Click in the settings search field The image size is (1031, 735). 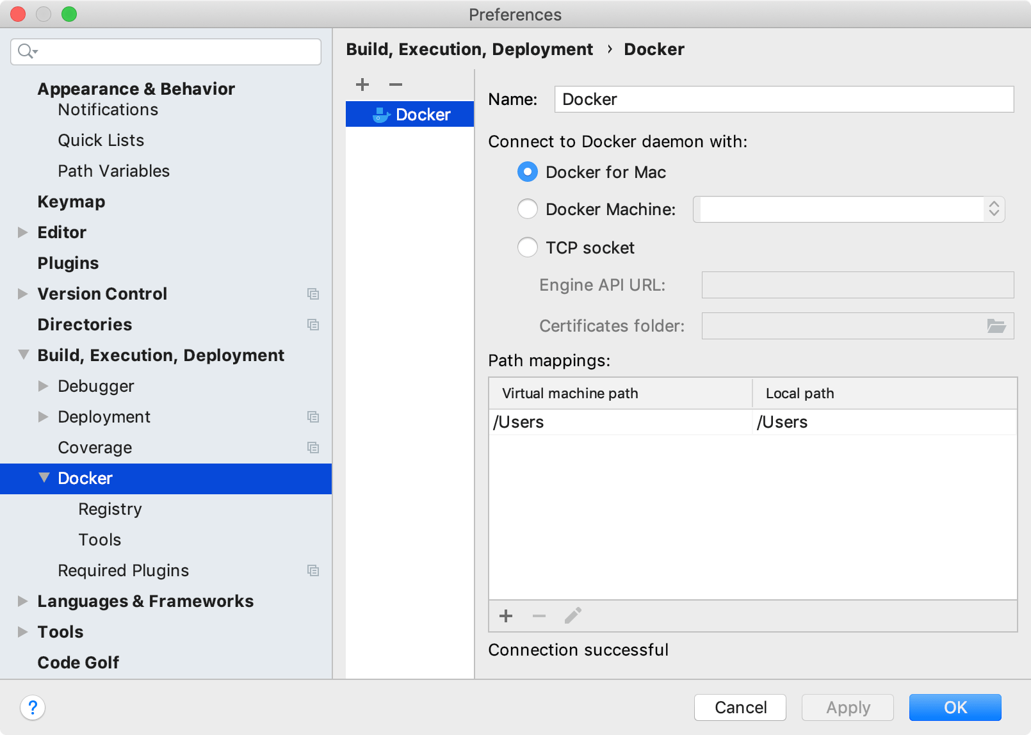coord(166,52)
